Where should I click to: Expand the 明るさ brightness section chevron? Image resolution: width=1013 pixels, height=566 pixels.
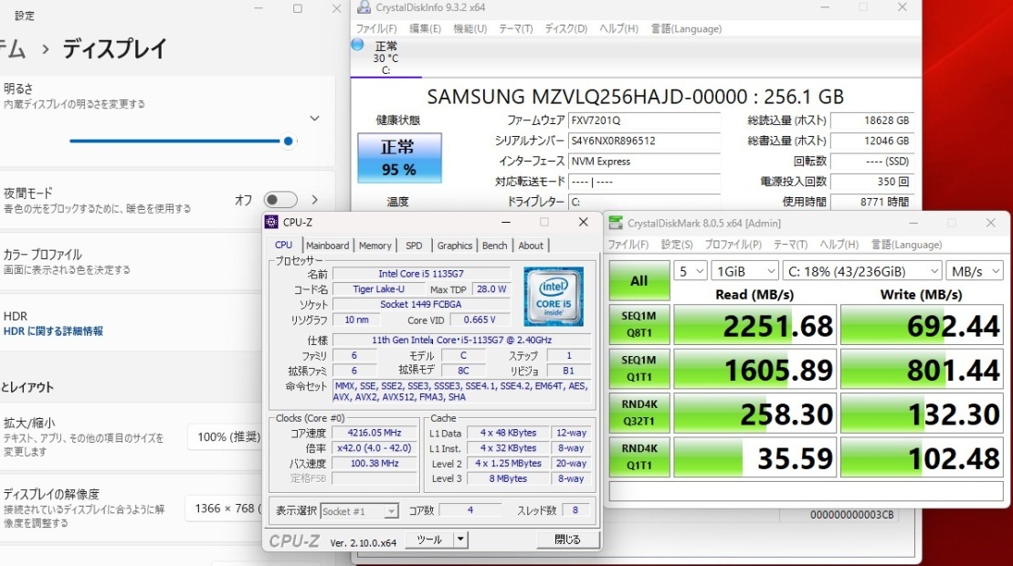314,119
